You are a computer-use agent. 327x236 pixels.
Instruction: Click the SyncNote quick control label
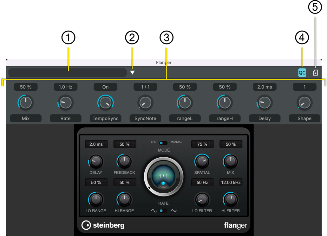[145, 118]
